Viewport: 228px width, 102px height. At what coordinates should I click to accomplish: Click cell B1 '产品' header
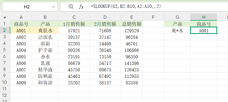coord(45,24)
